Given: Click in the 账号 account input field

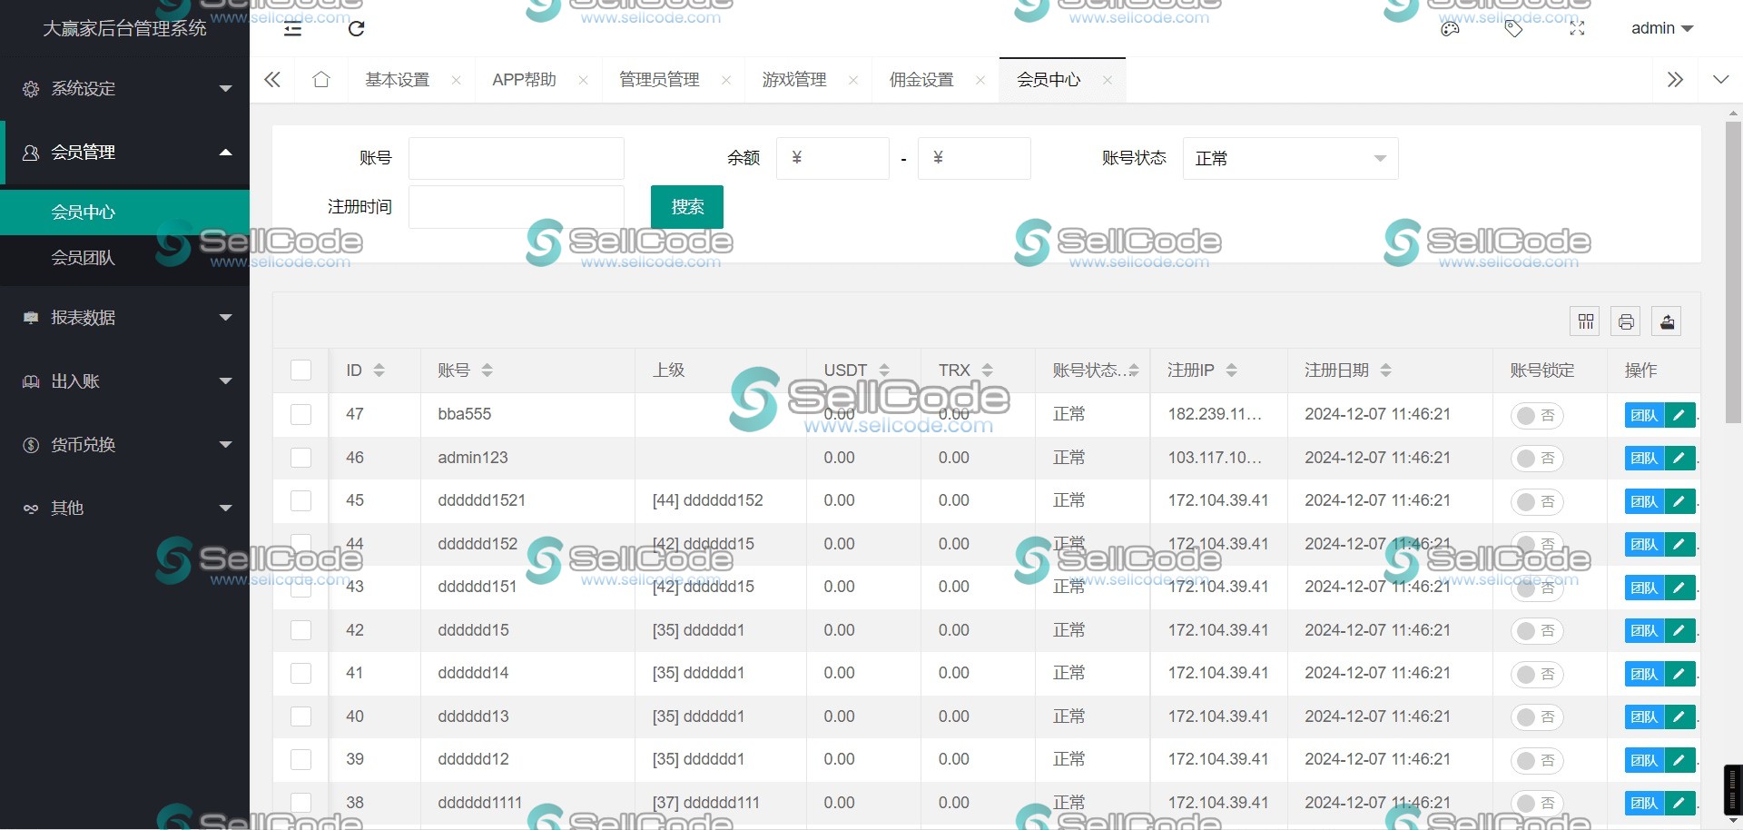Looking at the screenshot, I should coord(516,158).
